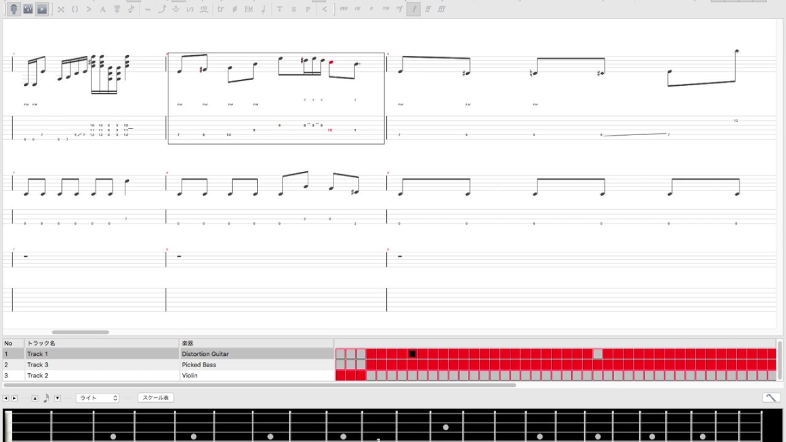
Task: Apply the tremolo bar effect
Action: [x=176, y=9]
